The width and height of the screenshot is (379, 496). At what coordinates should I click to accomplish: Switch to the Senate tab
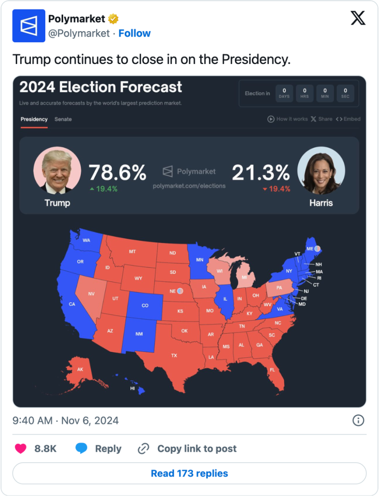click(63, 119)
